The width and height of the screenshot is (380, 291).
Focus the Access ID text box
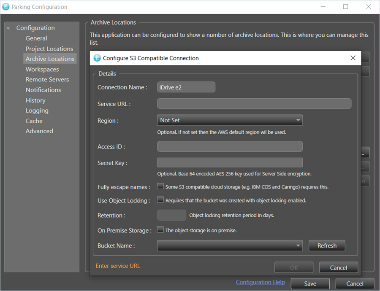230,146
